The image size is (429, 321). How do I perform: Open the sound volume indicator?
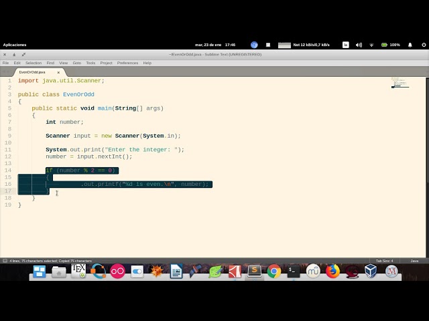(x=359, y=45)
